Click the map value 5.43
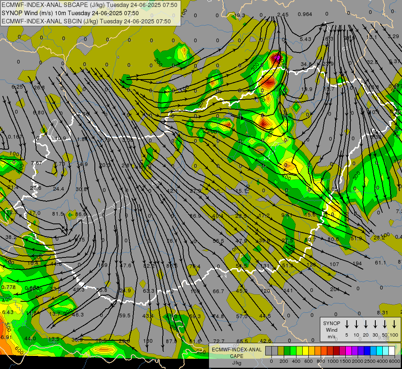The height and width of the screenshot is (369, 402). (x=306, y=39)
